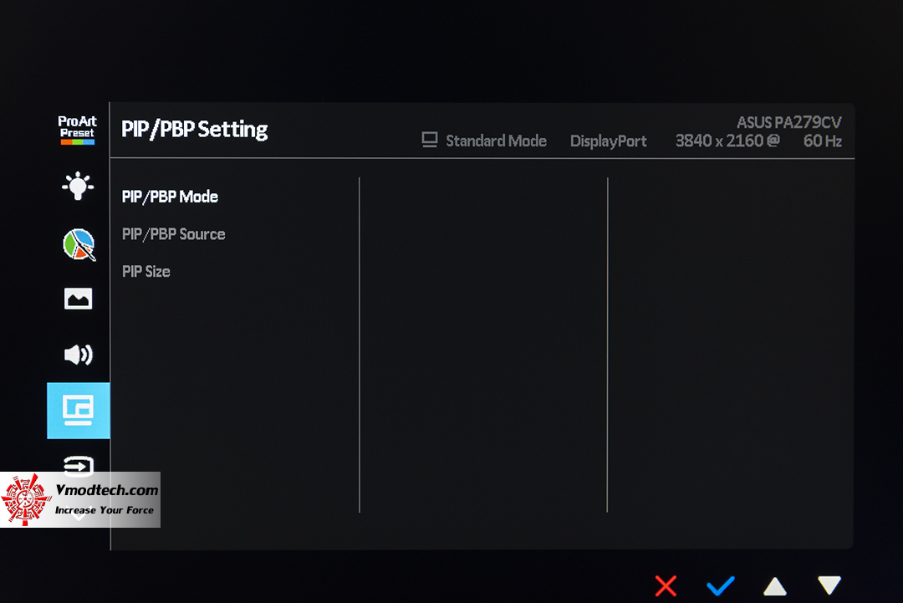
Task: Click the red X exit icon
Action: tap(666, 586)
